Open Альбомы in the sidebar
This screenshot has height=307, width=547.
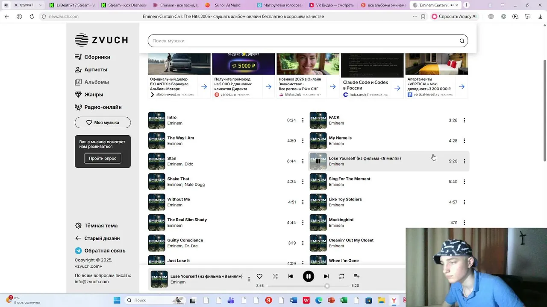point(92,82)
